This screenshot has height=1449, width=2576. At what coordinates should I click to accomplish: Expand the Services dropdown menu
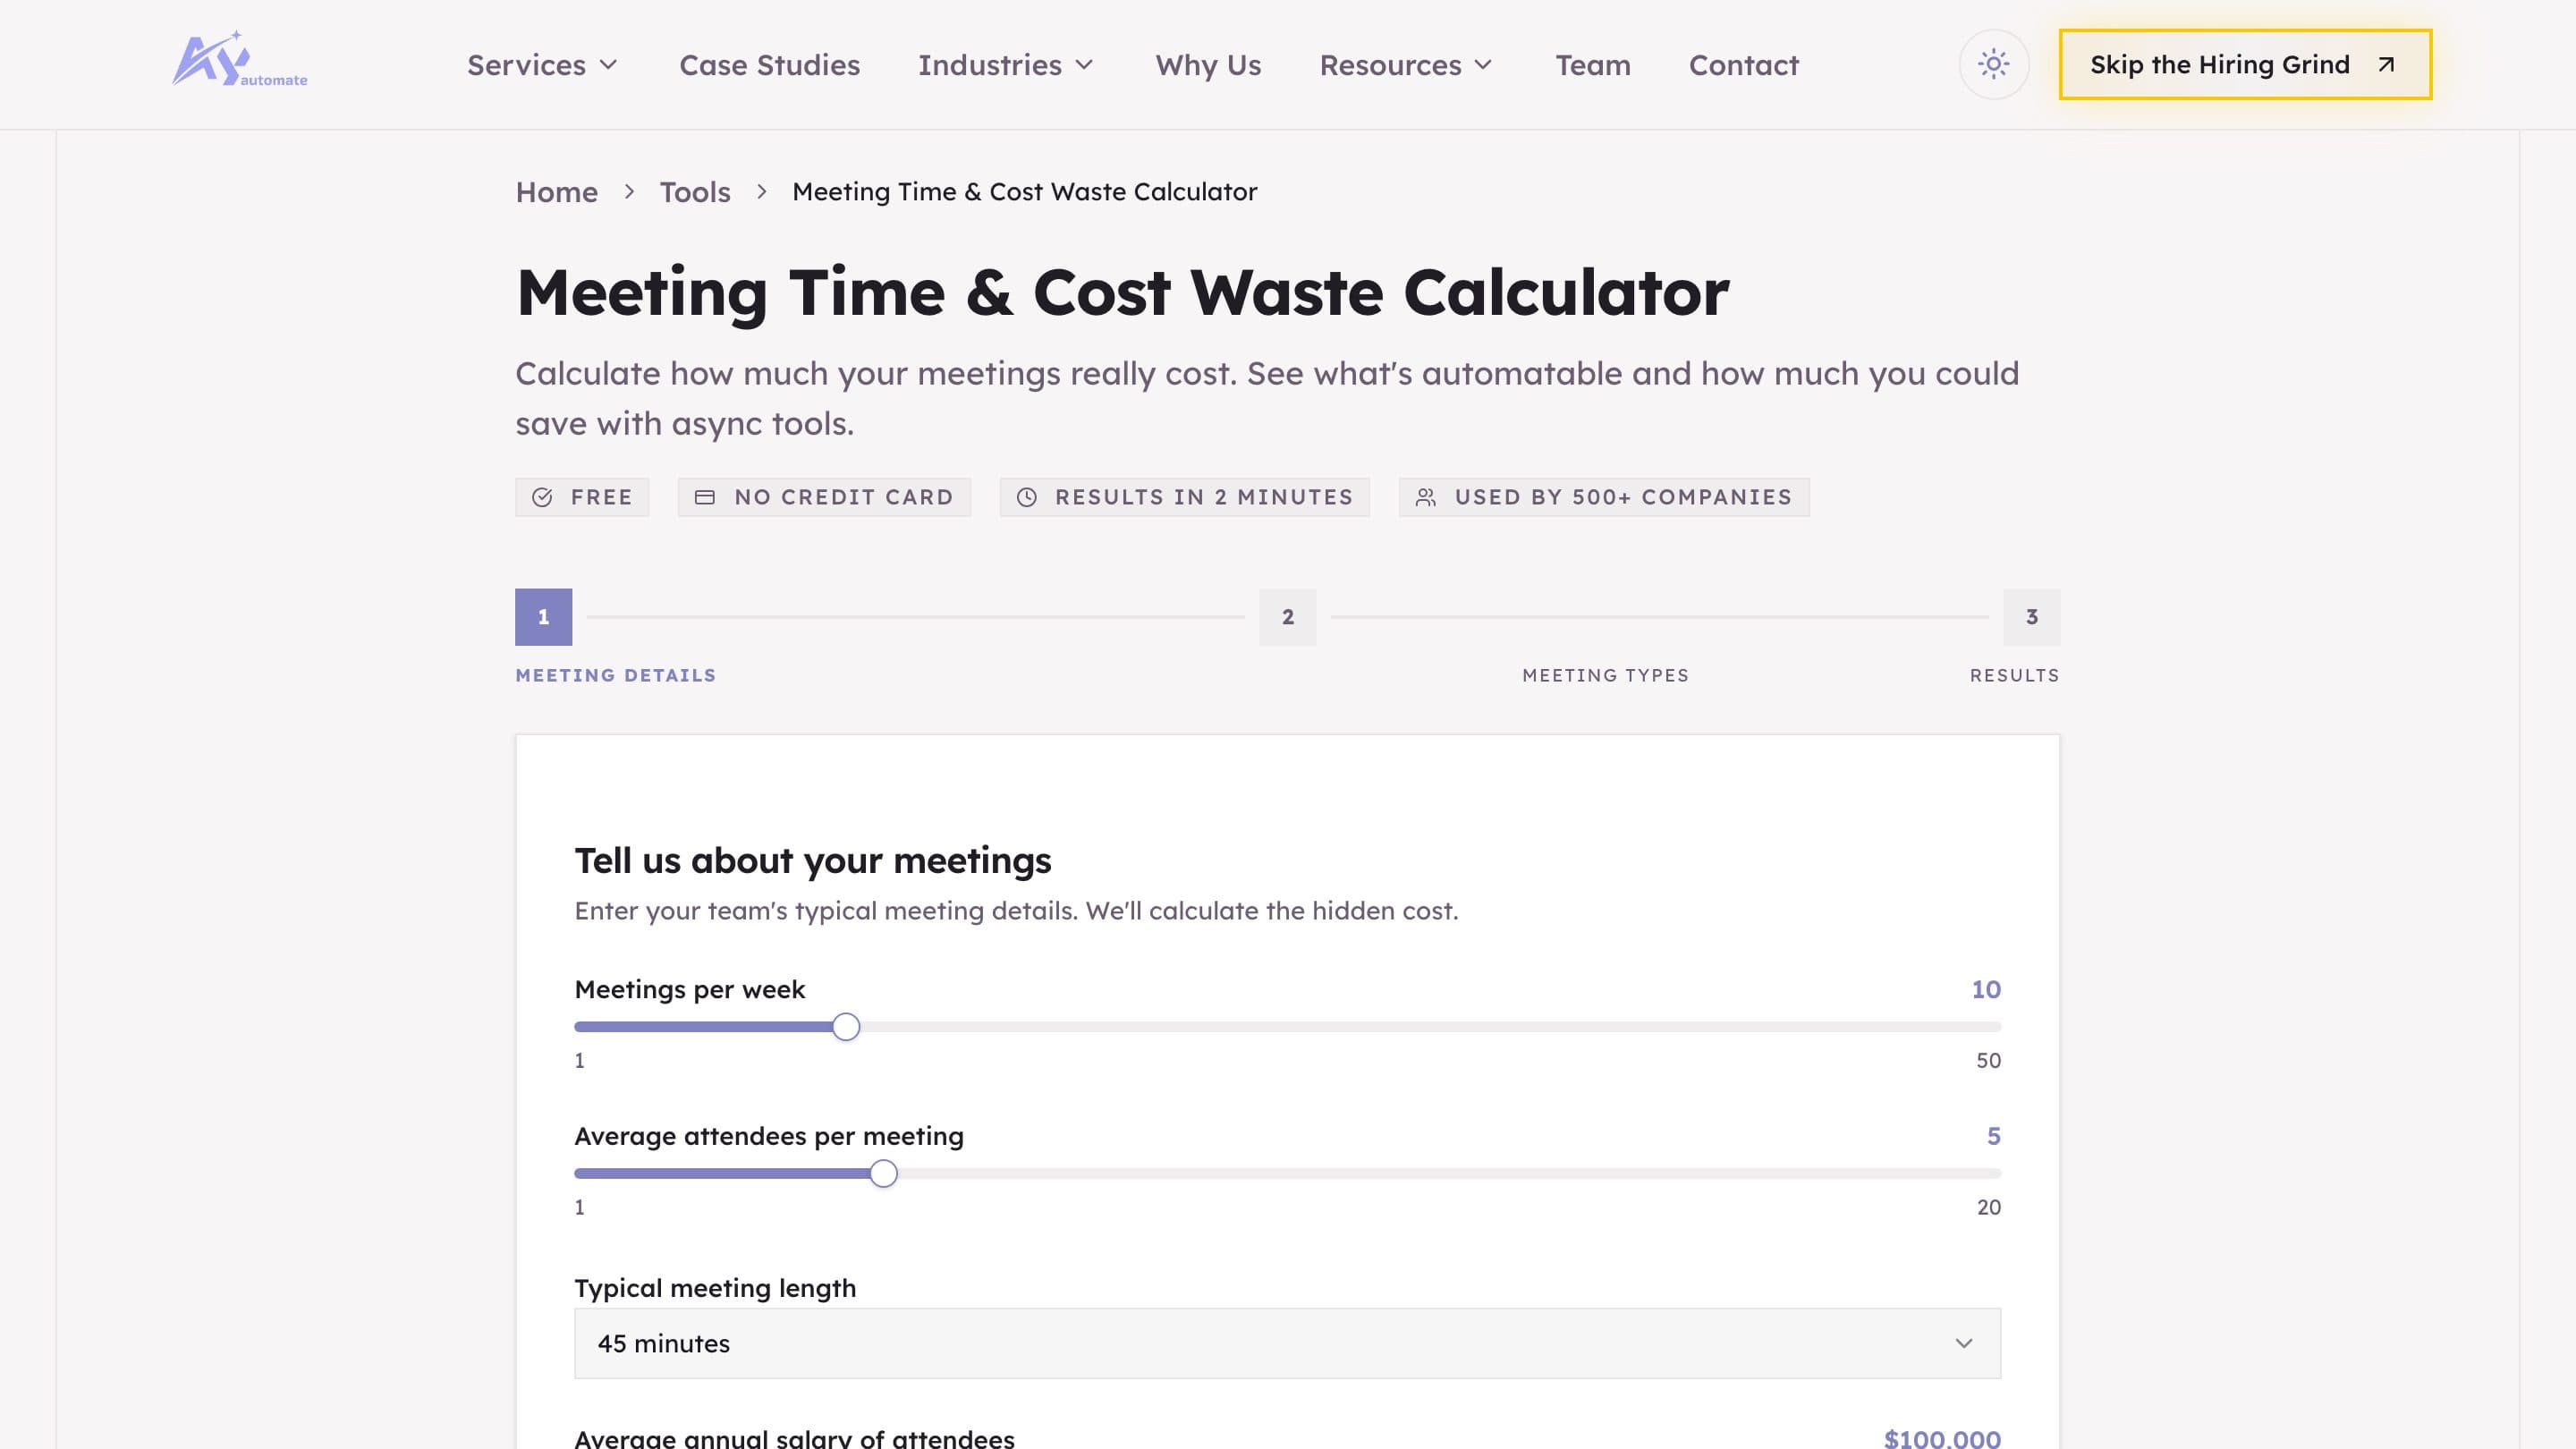(542, 65)
